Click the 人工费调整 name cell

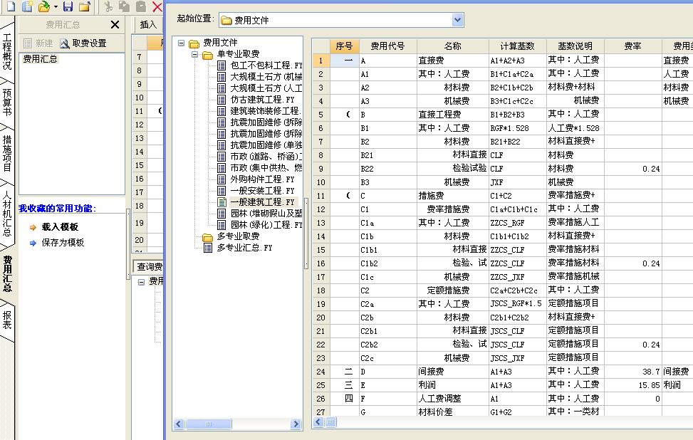pyautogui.click(x=452, y=399)
